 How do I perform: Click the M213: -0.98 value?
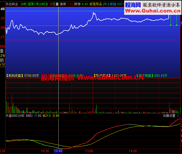click(51, 116)
